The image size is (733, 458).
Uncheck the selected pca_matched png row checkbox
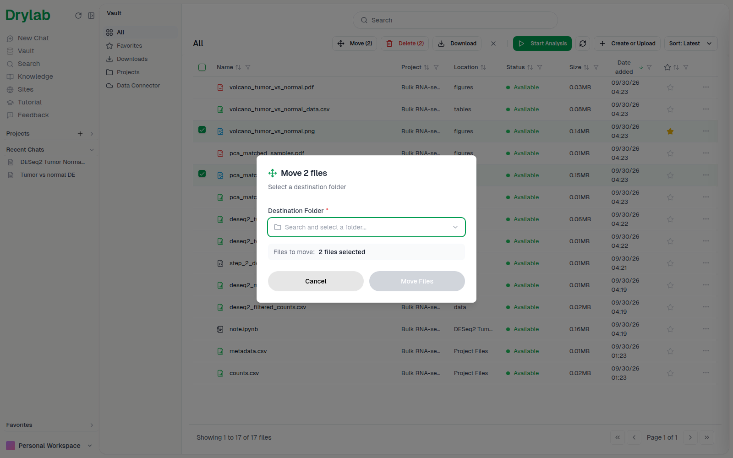[202, 174]
